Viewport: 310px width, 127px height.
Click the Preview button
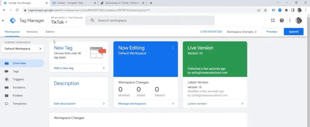pos(272,32)
